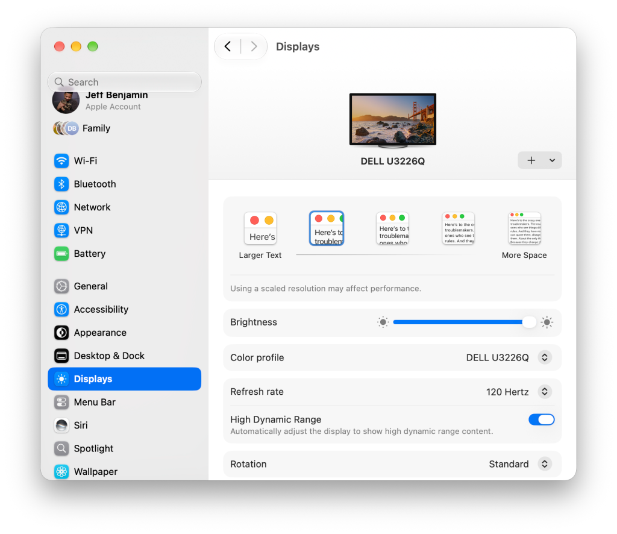The image size is (617, 534).
Task: Click the 'More Space' label
Action: (524, 256)
